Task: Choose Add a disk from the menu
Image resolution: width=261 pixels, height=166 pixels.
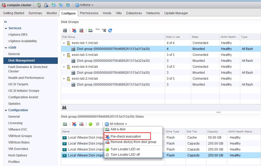Action: click(133, 129)
